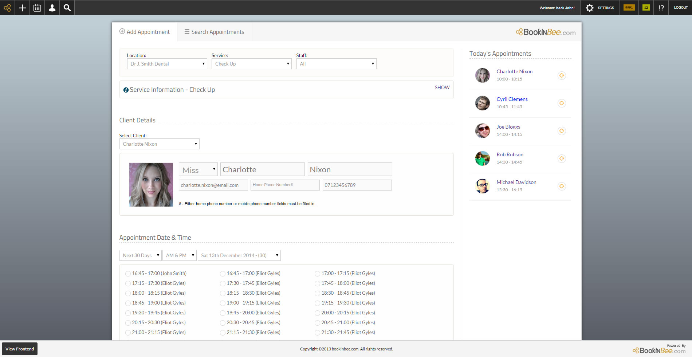Click refresh icon beside Cyril Clemens
The width and height of the screenshot is (692, 357).
(x=562, y=103)
